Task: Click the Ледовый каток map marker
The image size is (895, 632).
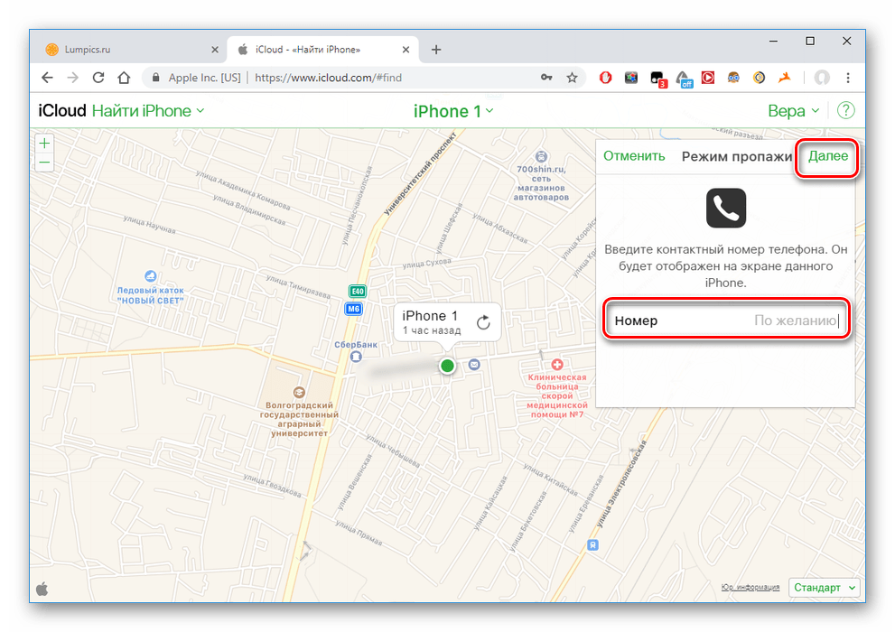Action: coord(150,276)
